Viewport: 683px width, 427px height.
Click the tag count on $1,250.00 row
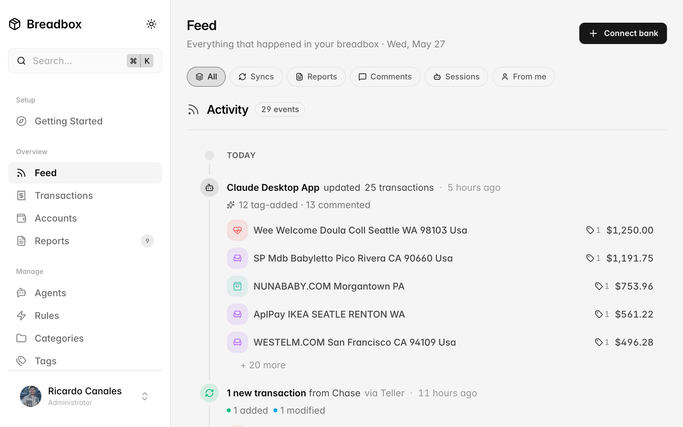594,230
